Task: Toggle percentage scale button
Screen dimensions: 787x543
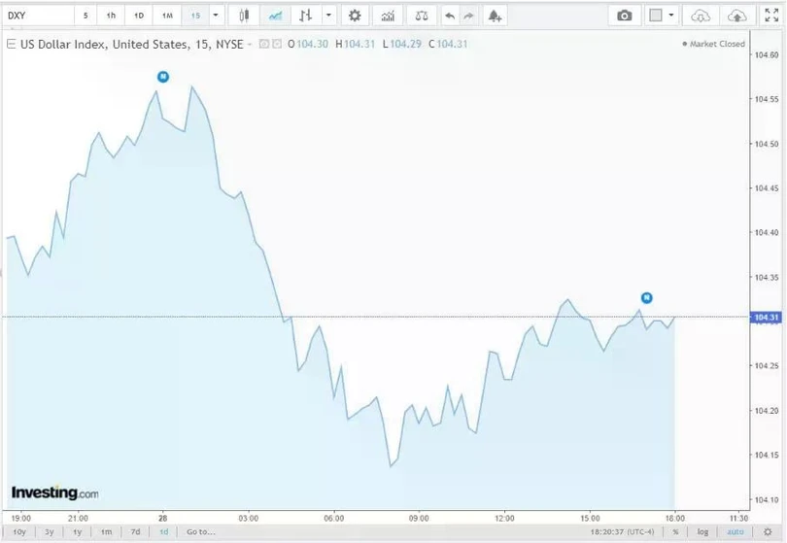Action: click(675, 531)
